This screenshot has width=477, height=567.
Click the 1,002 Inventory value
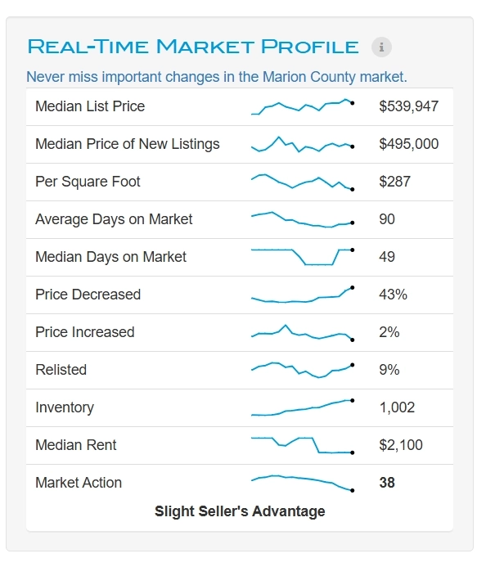(397, 407)
